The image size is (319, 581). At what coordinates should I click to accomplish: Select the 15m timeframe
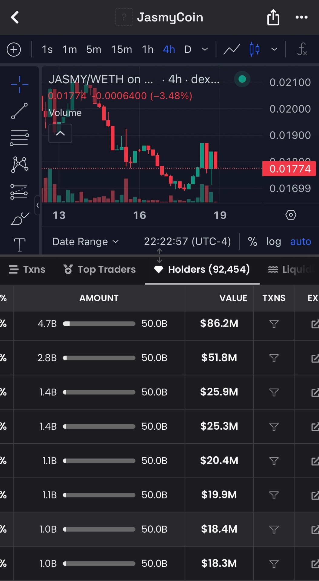(x=121, y=49)
